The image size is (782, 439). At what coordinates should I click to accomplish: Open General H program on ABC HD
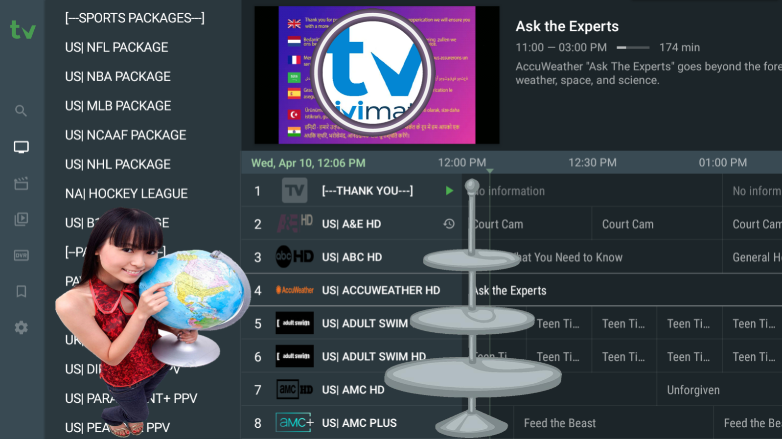point(752,257)
